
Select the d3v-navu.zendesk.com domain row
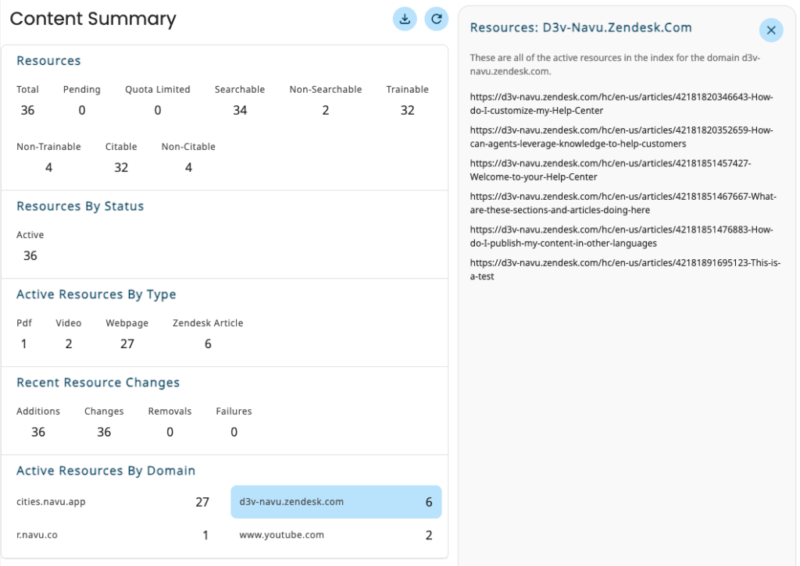point(336,502)
